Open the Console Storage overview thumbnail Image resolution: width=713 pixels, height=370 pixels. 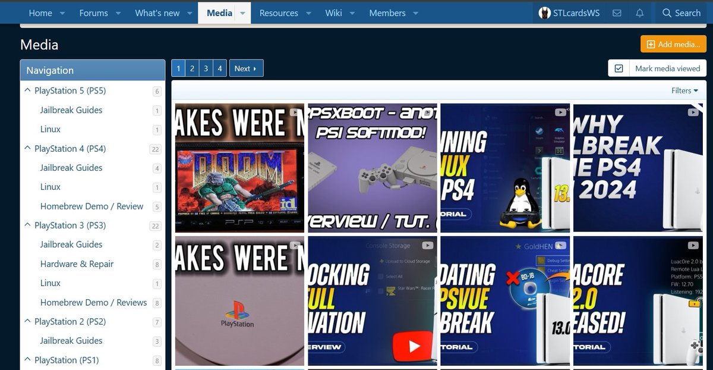373,300
